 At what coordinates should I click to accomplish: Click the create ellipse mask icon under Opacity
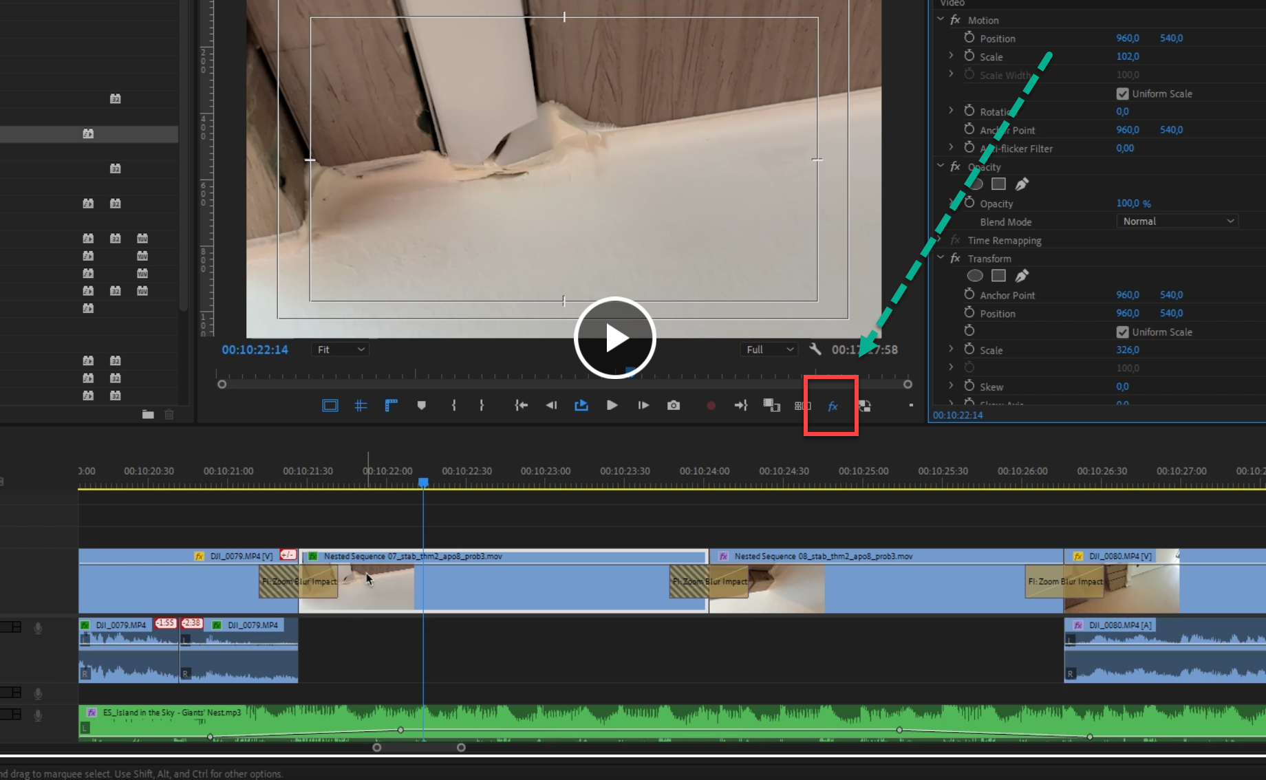975,184
